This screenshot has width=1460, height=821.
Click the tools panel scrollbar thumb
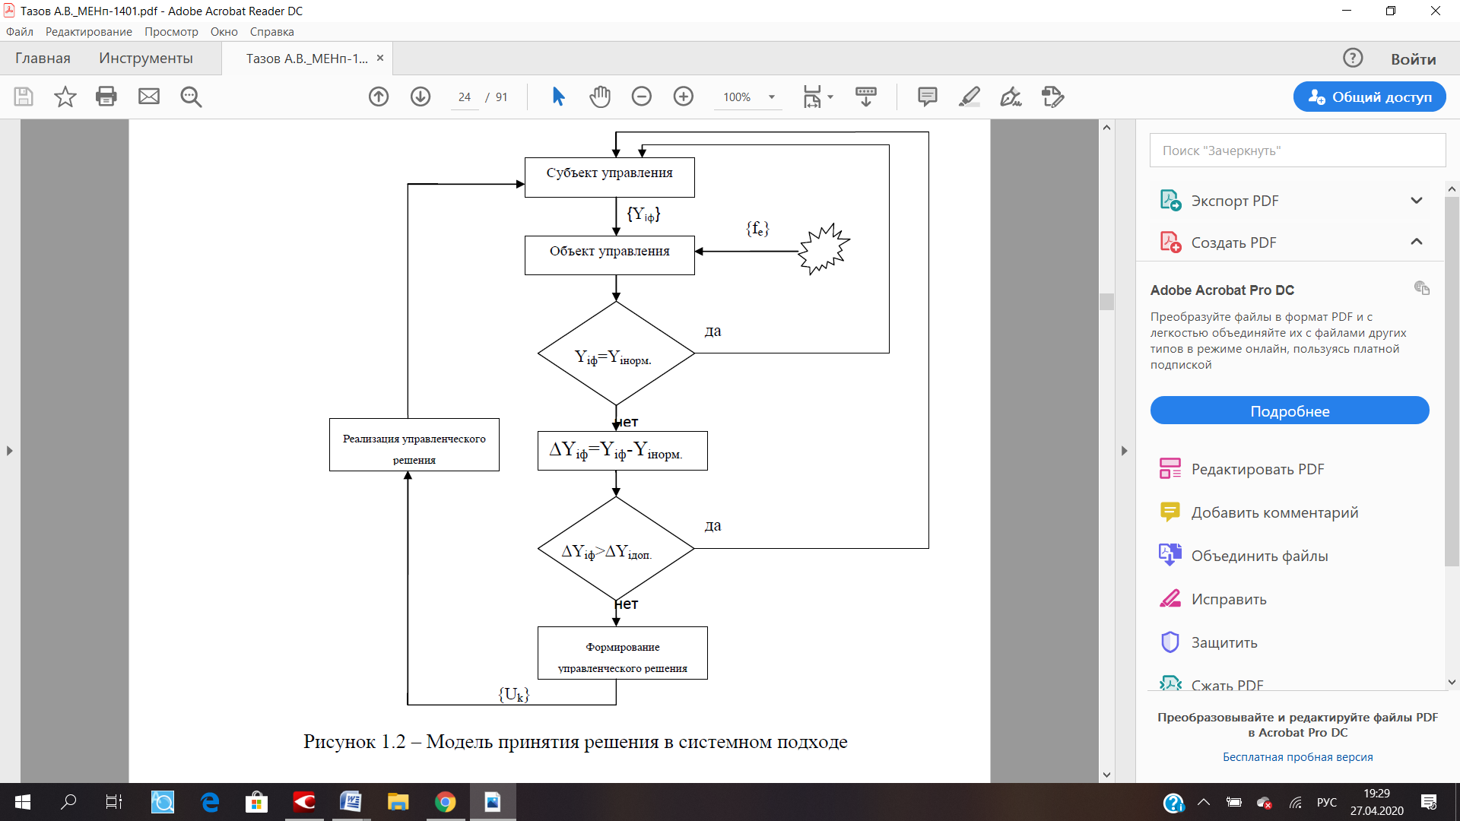(1452, 382)
